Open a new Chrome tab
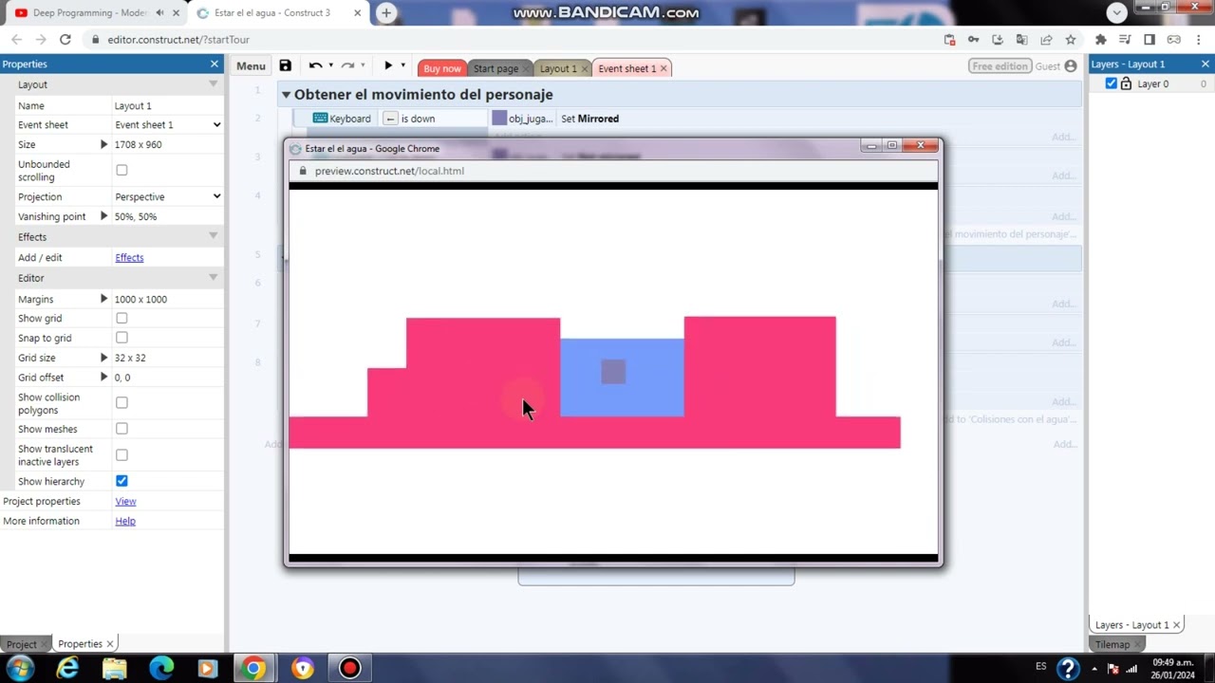Screen dimensions: 1215x683 (x=385, y=13)
